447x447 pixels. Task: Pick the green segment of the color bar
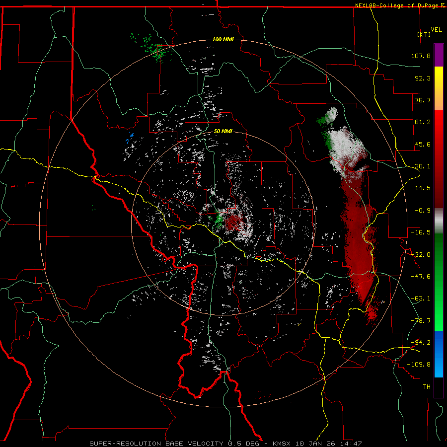tap(439, 282)
